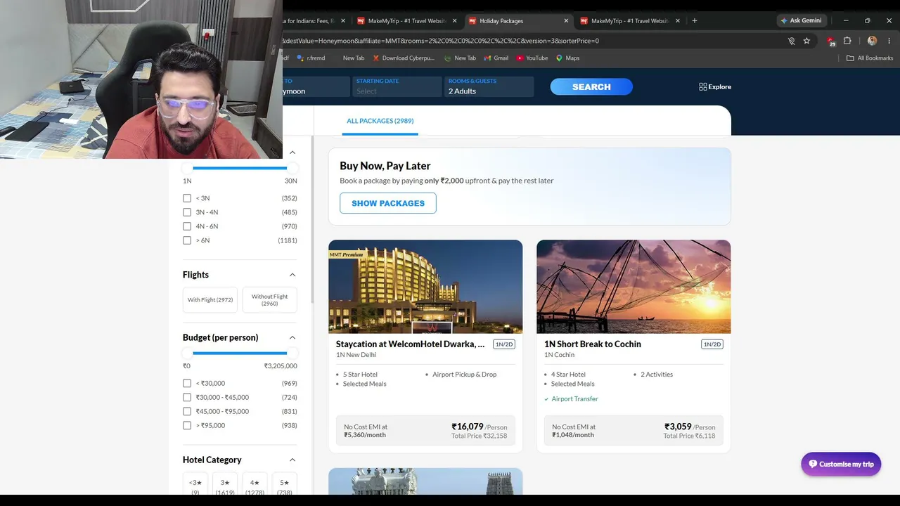Viewport: 900px width, 506px height.
Task: Open the All Bookmarks folder
Action: pos(870,58)
